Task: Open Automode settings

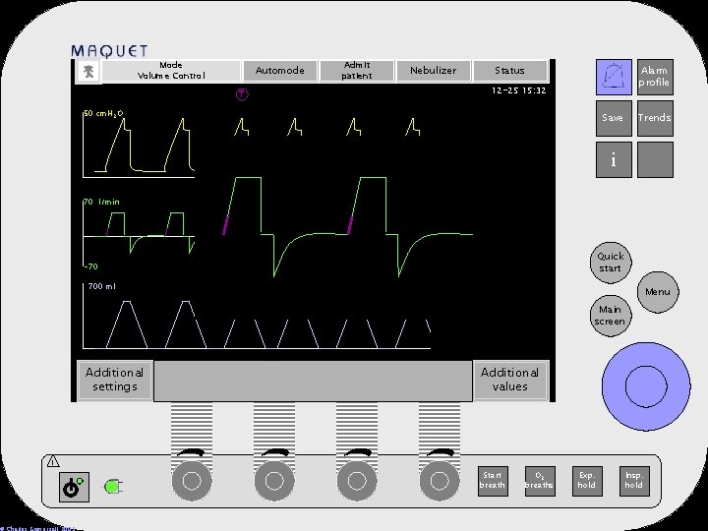Action: coord(280,71)
